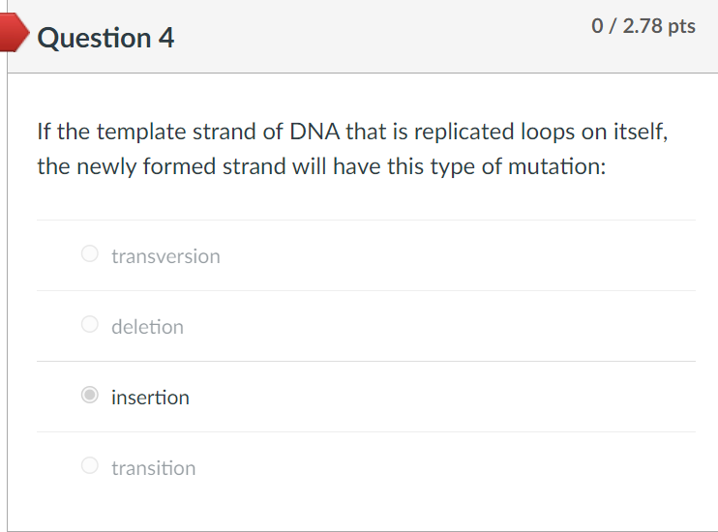Screen dimensions: 718x532
Task: Click the 'Question 4' heading
Action: [x=105, y=37]
